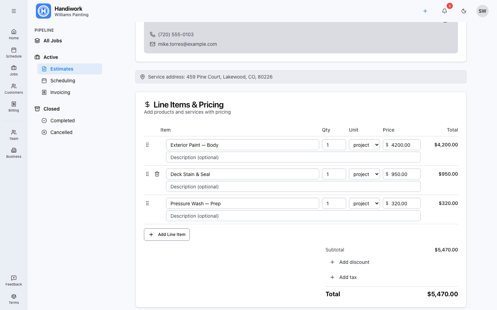497x310 pixels.
Task: Select Estimates in the pipeline
Action: 70,69
